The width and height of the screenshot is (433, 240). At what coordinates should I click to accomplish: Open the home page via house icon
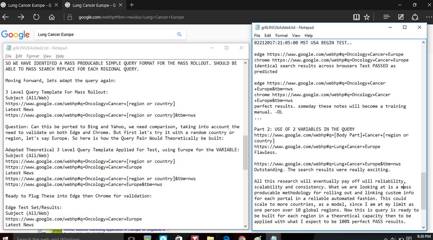coord(52,17)
